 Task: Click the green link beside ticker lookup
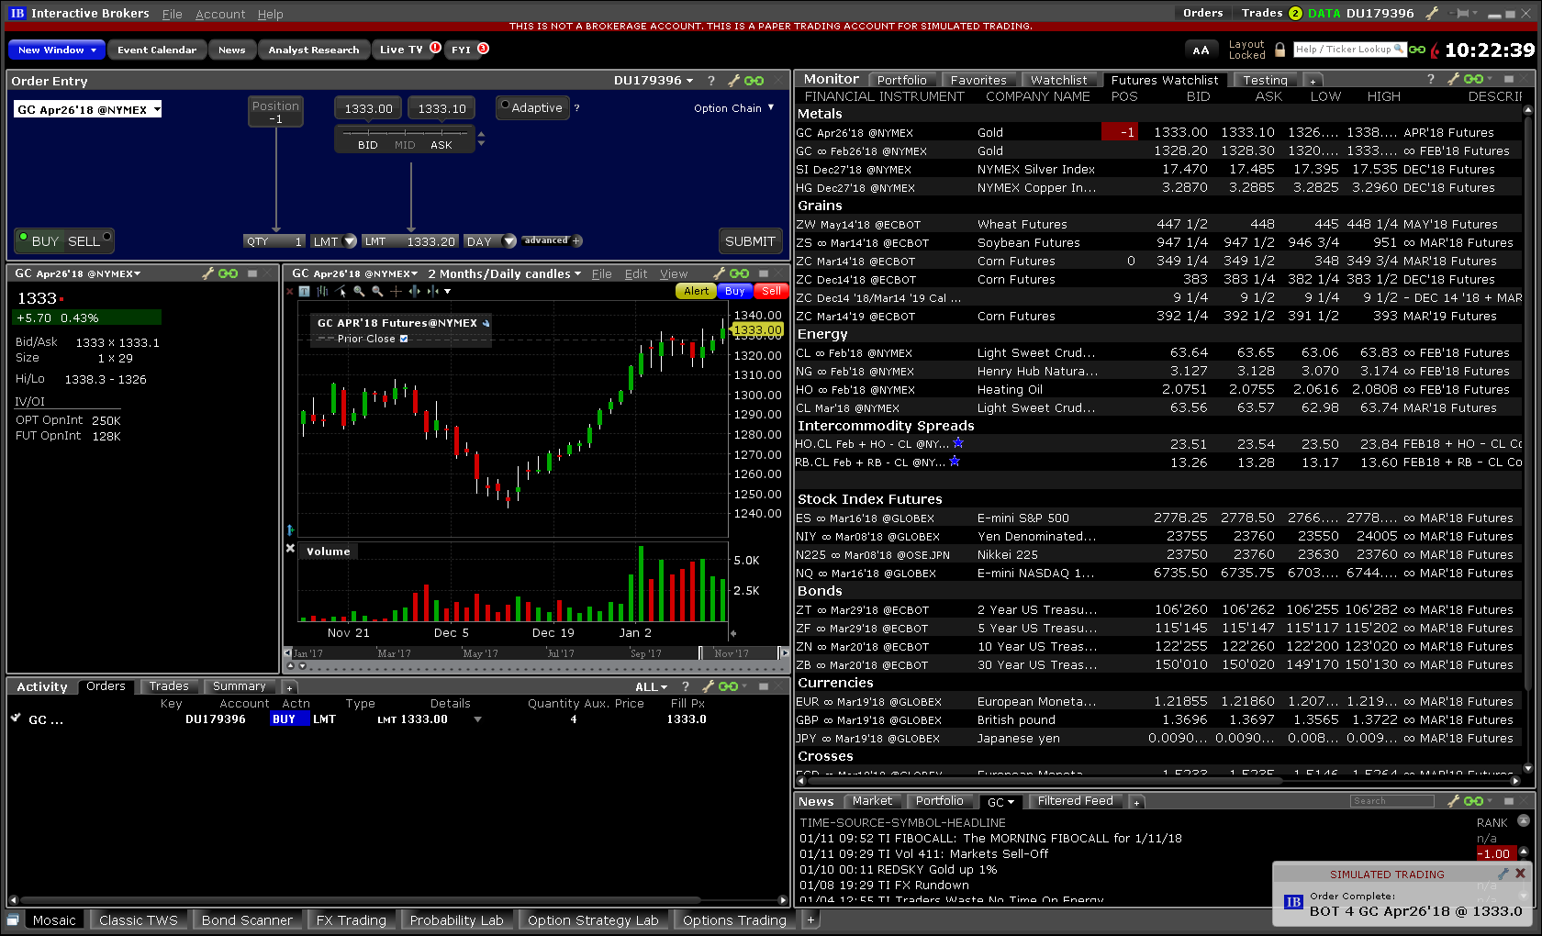coord(1418,50)
